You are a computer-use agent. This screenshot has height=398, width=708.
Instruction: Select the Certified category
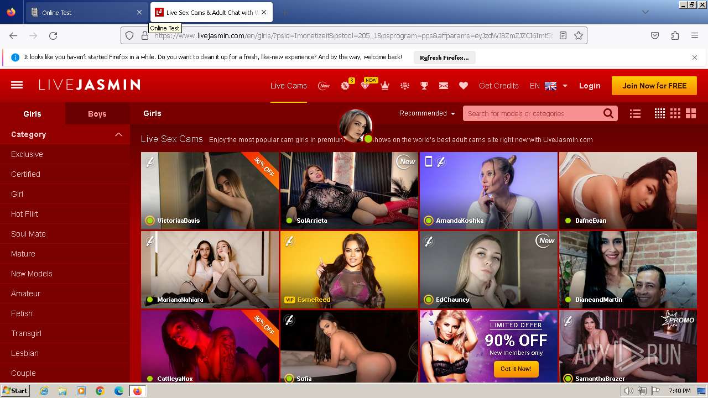pos(25,174)
